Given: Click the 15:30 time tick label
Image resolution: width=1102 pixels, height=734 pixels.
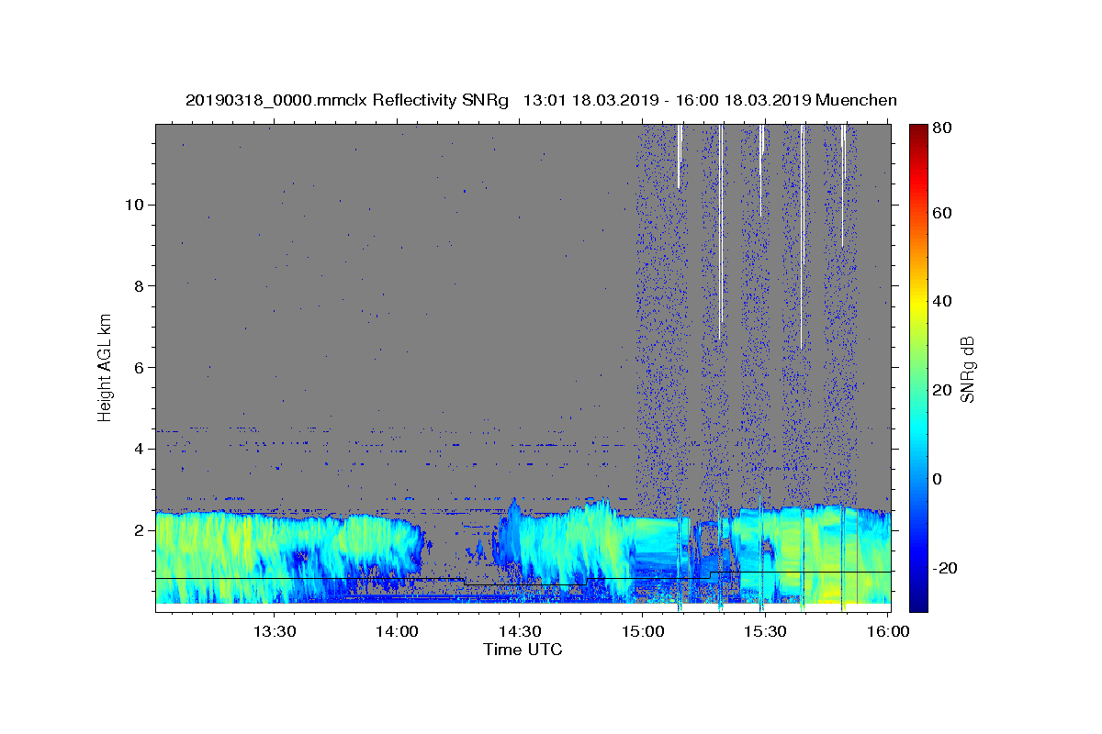Looking at the screenshot, I should tap(765, 631).
